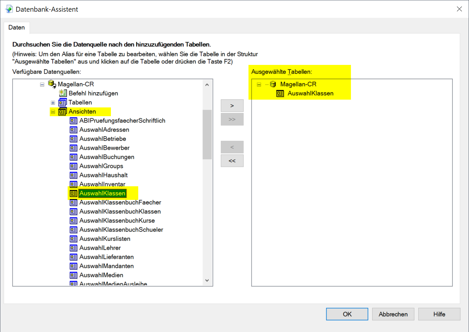This screenshot has height=332, width=469.
Task: Select the AuswahlGroups view
Action: pos(101,166)
